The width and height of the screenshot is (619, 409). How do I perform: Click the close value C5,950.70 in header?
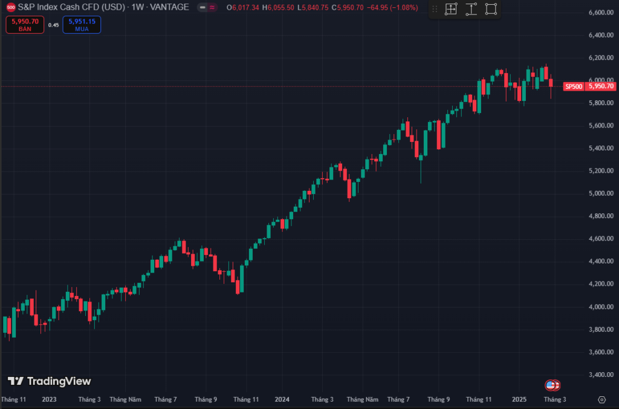pos(348,7)
